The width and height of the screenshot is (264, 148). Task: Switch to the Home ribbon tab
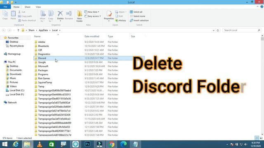pos(16,7)
